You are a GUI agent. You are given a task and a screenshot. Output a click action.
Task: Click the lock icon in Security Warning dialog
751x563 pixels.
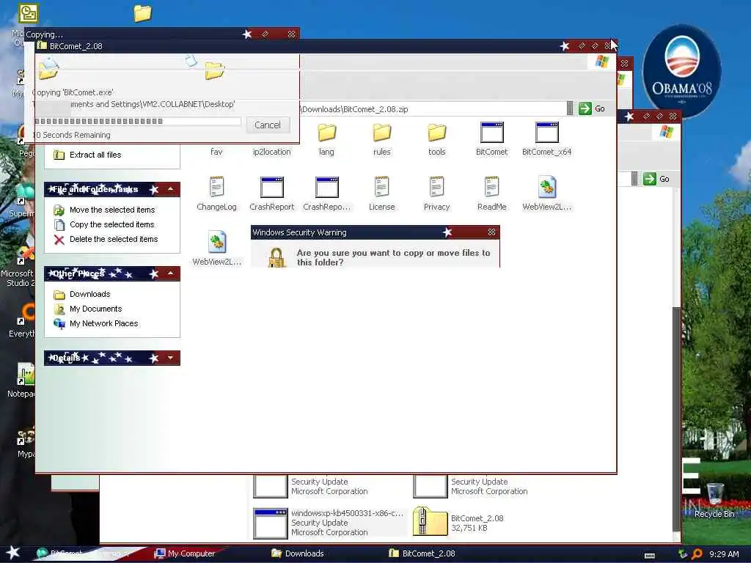click(276, 257)
